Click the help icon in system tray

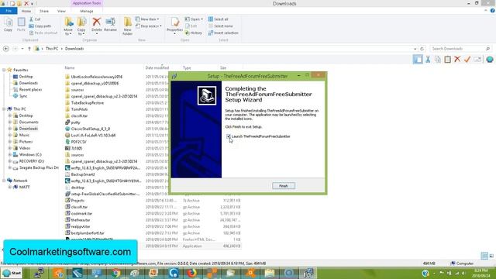point(425,273)
